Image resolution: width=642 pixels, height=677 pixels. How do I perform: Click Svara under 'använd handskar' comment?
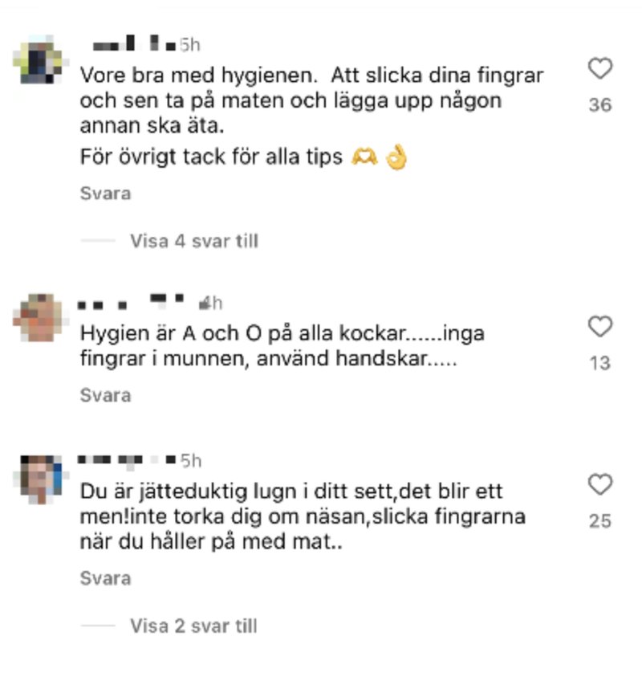coord(105,395)
